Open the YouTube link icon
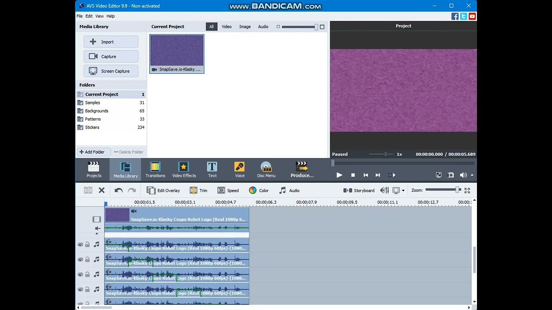 [x=472, y=16]
